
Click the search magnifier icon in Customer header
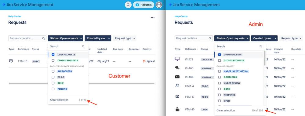[128, 5]
